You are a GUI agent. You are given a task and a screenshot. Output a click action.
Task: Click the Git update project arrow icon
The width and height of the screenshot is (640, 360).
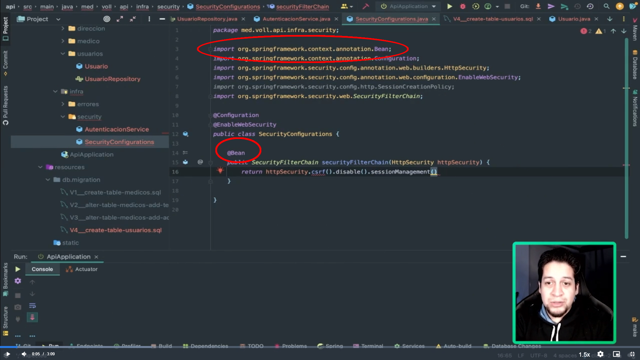click(538, 6)
